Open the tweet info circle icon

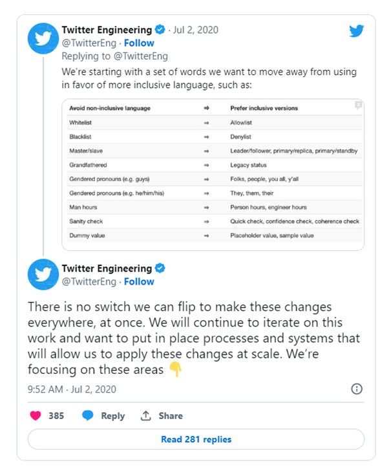coord(357,389)
